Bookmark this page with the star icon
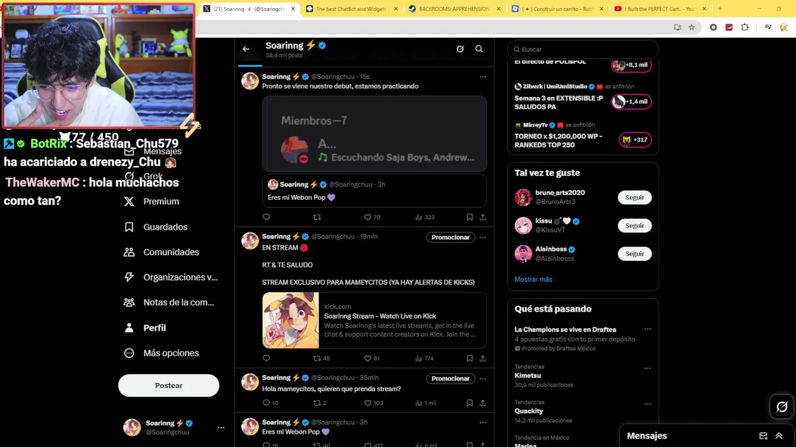The height and width of the screenshot is (447, 796). coord(692,27)
